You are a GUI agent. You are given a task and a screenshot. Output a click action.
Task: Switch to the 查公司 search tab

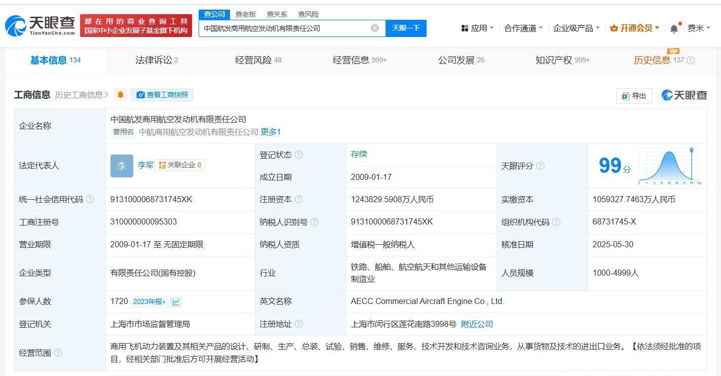click(x=214, y=14)
